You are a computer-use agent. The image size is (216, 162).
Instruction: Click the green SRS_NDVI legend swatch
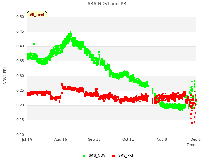click(84, 156)
